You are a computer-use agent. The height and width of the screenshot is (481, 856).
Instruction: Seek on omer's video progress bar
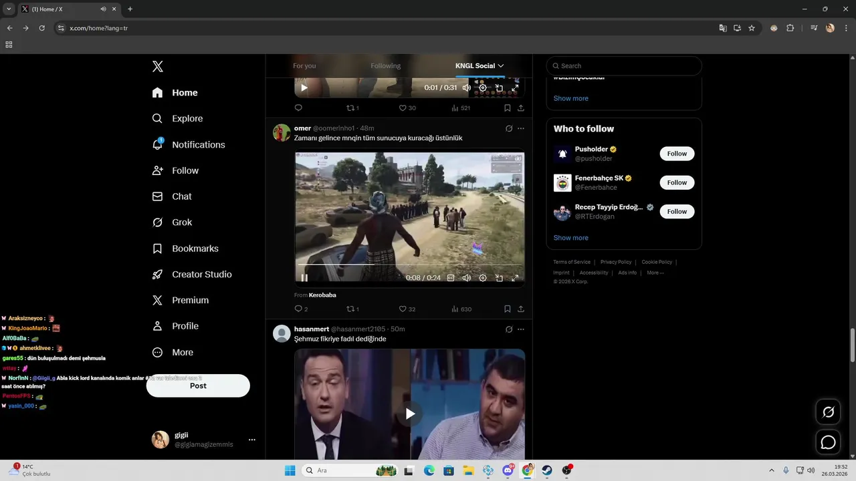click(409, 265)
